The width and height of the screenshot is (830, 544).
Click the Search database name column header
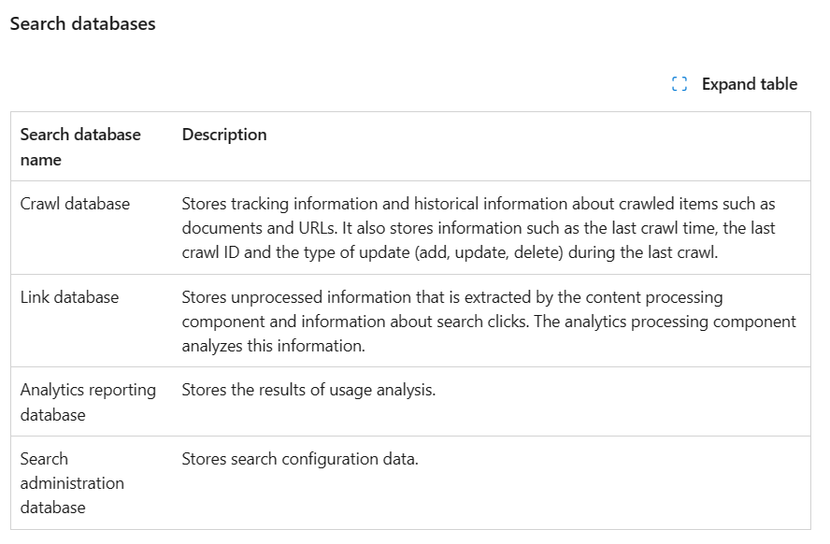tap(80, 147)
